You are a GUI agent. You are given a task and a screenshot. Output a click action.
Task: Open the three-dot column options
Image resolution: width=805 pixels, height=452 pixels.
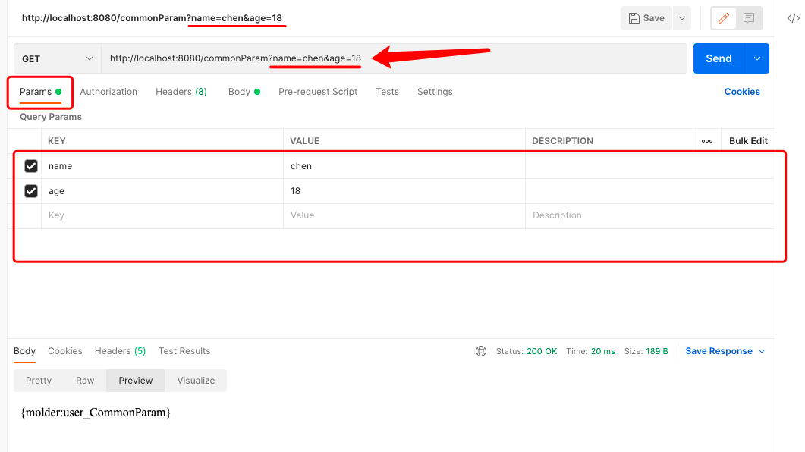[707, 141]
